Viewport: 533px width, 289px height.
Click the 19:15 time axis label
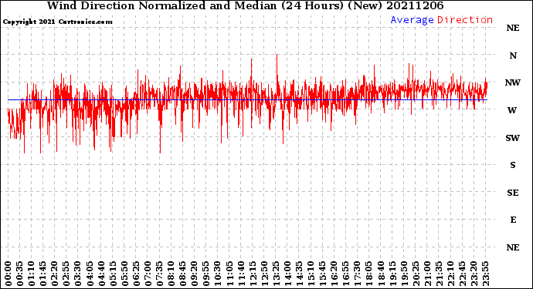coord(392,274)
